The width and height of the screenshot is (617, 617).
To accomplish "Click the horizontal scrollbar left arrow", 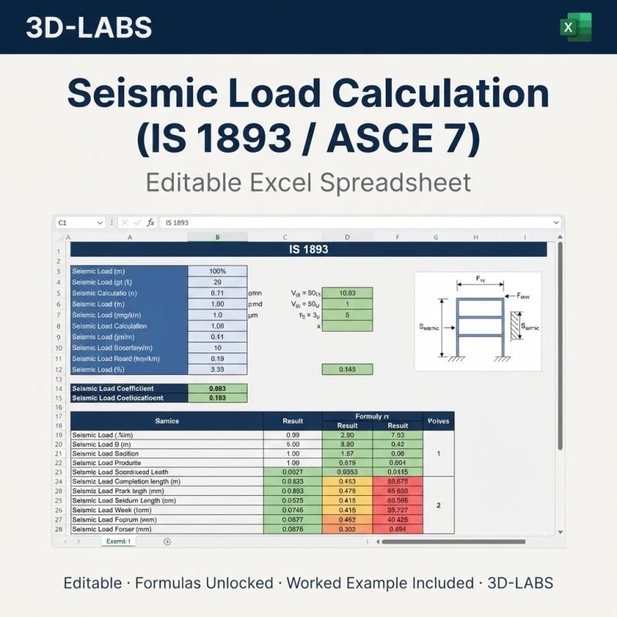I will [x=378, y=542].
